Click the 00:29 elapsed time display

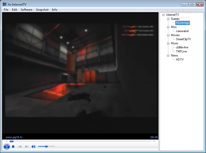click(x=154, y=137)
